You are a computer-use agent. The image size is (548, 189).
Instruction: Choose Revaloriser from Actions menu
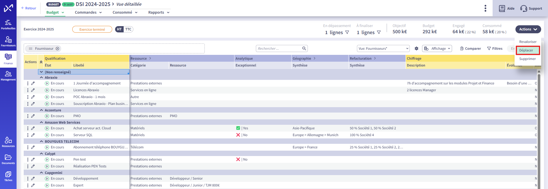[528, 42]
